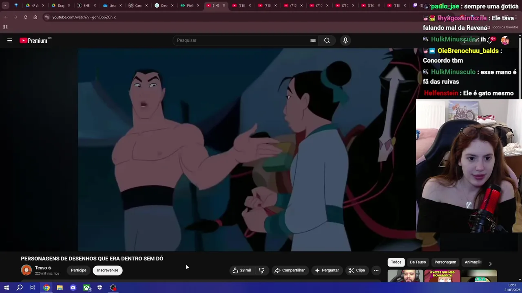The width and height of the screenshot is (522, 293).
Task: Open File Explorer from the taskbar
Action: pos(60,288)
